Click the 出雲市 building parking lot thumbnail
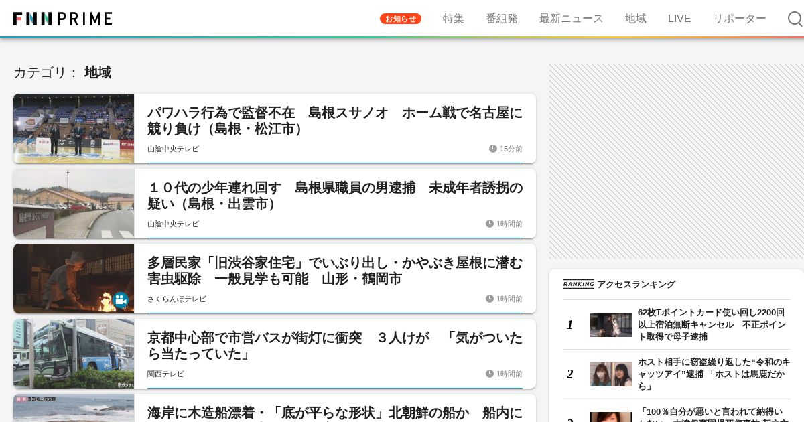Screen dimensions: 804x422 point(74,204)
